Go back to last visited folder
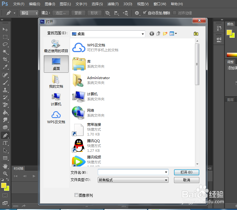This screenshot has height=210, width=237. (x=152, y=34)
